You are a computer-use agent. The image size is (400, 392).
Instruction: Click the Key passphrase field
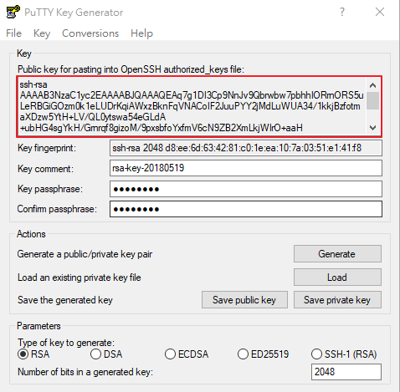tap(246, 189)
